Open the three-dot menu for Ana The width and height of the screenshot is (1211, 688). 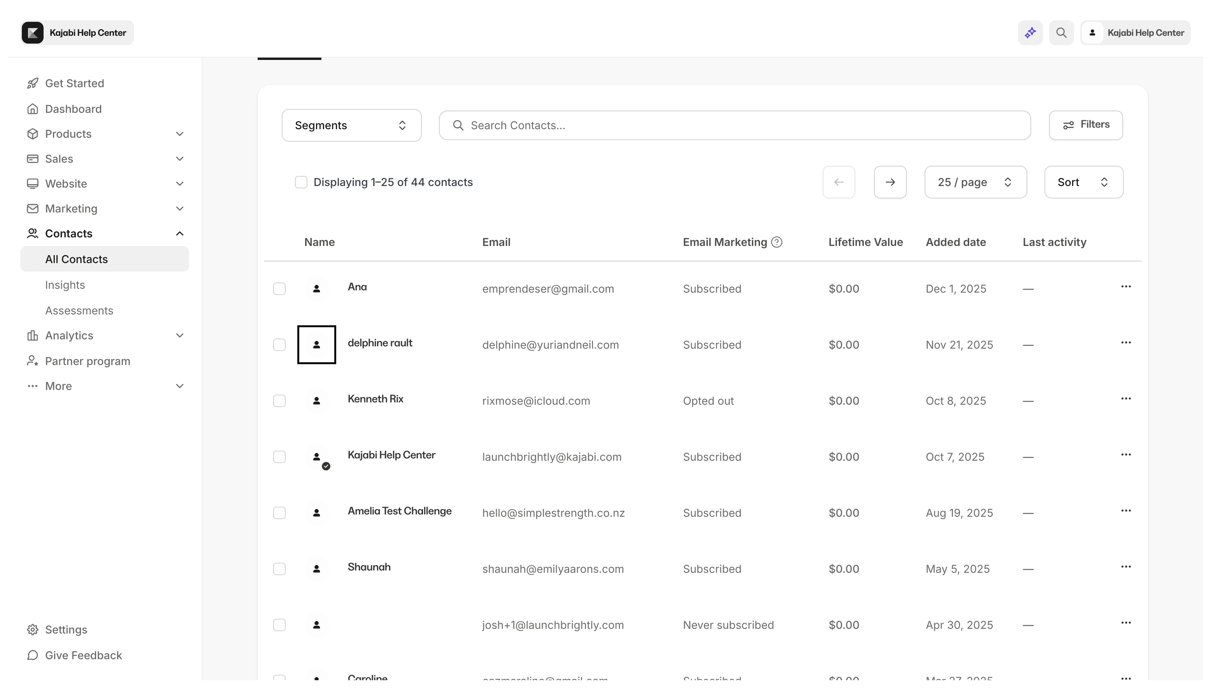coord(1126,287)
